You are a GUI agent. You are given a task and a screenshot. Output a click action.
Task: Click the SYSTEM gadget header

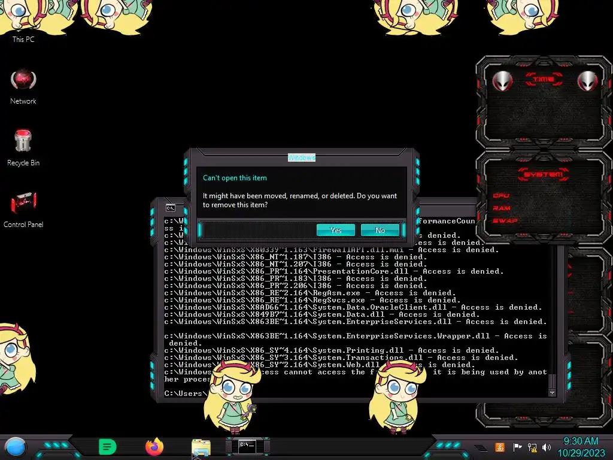tap(544, 174)
